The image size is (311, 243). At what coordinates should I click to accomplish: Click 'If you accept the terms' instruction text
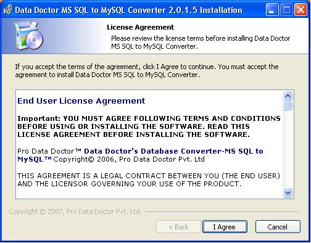point(147,70)
